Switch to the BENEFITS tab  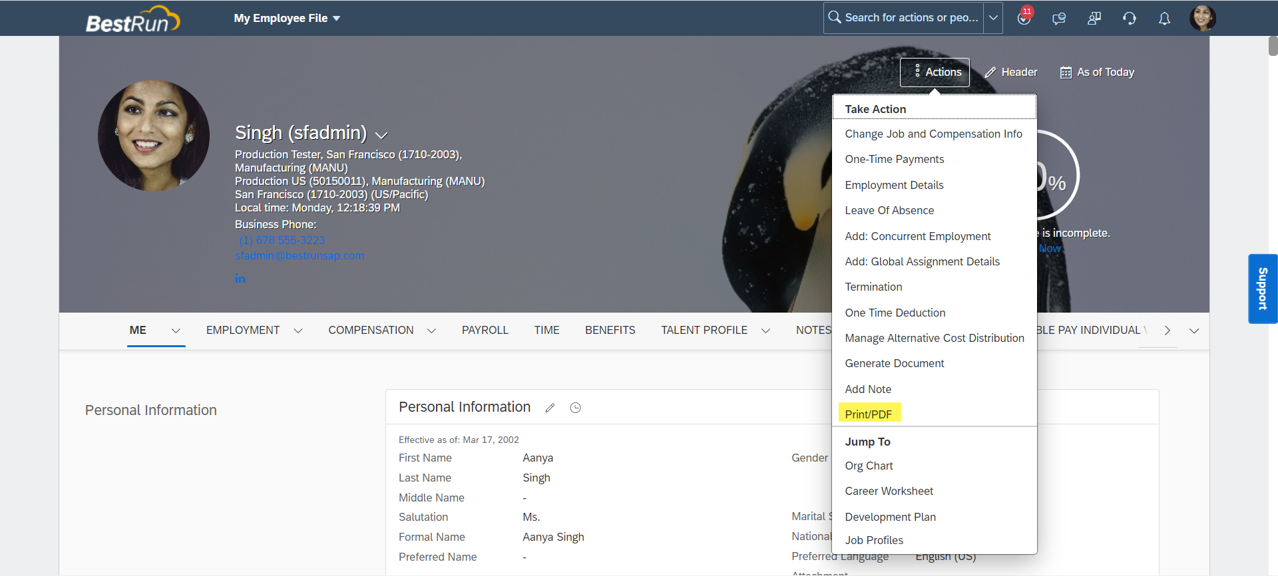[x=610, y=330]
